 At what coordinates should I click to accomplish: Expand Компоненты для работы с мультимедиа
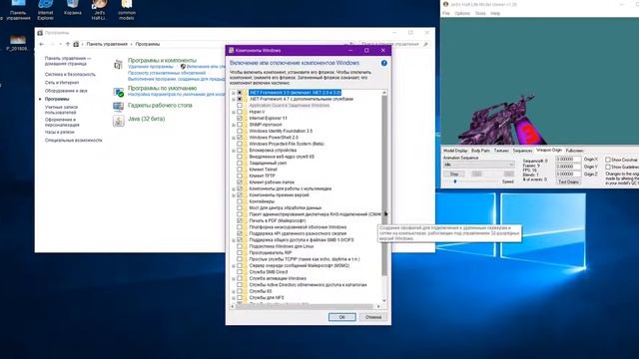pyautogui.click(x=234, y=188)
